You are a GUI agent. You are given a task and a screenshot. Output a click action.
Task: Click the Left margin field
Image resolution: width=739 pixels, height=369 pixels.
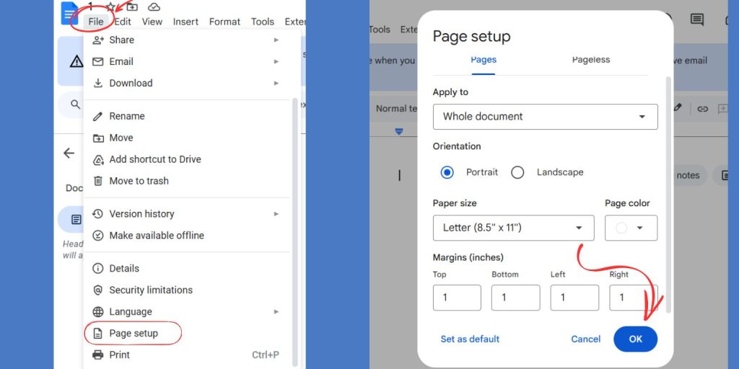tap(574, 298)
